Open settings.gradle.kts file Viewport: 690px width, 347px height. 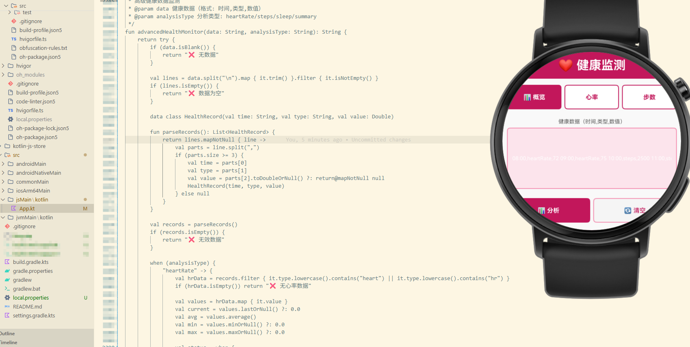34,316
